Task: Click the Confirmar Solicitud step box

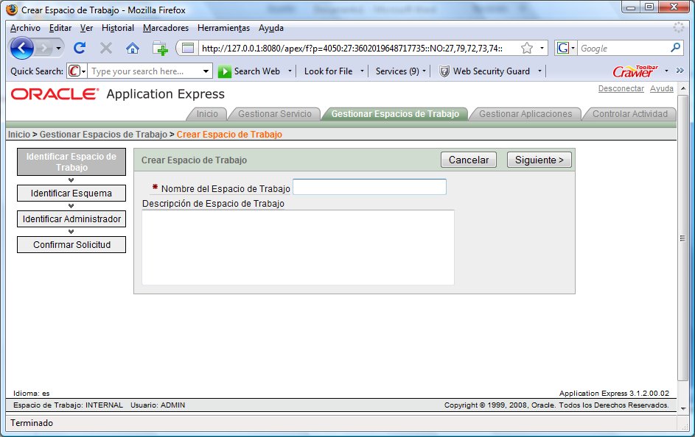Action: pos(71,244)
